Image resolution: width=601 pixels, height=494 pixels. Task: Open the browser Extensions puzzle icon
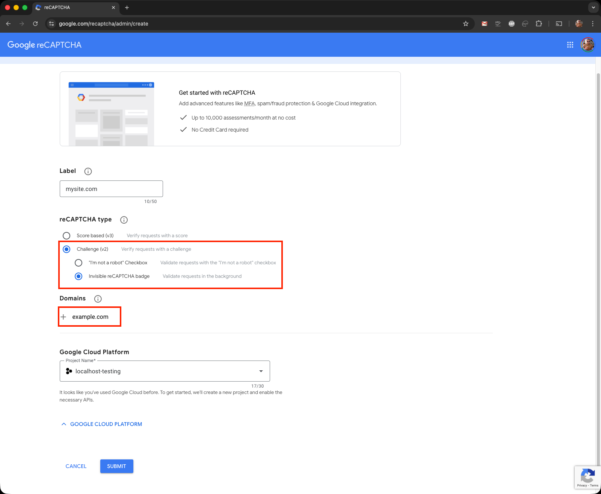pos(539,24)
